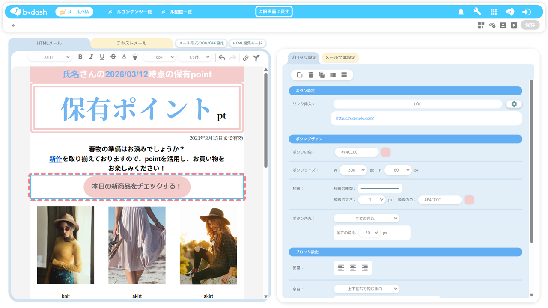Toggle underline text formatting
The image size is (548, 308).
pyautogui.click(x=102, y=57)
